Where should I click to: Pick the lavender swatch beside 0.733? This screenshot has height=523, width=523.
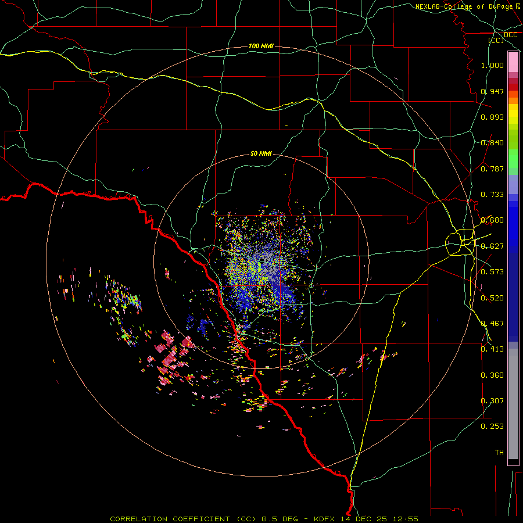coord(513,185)
